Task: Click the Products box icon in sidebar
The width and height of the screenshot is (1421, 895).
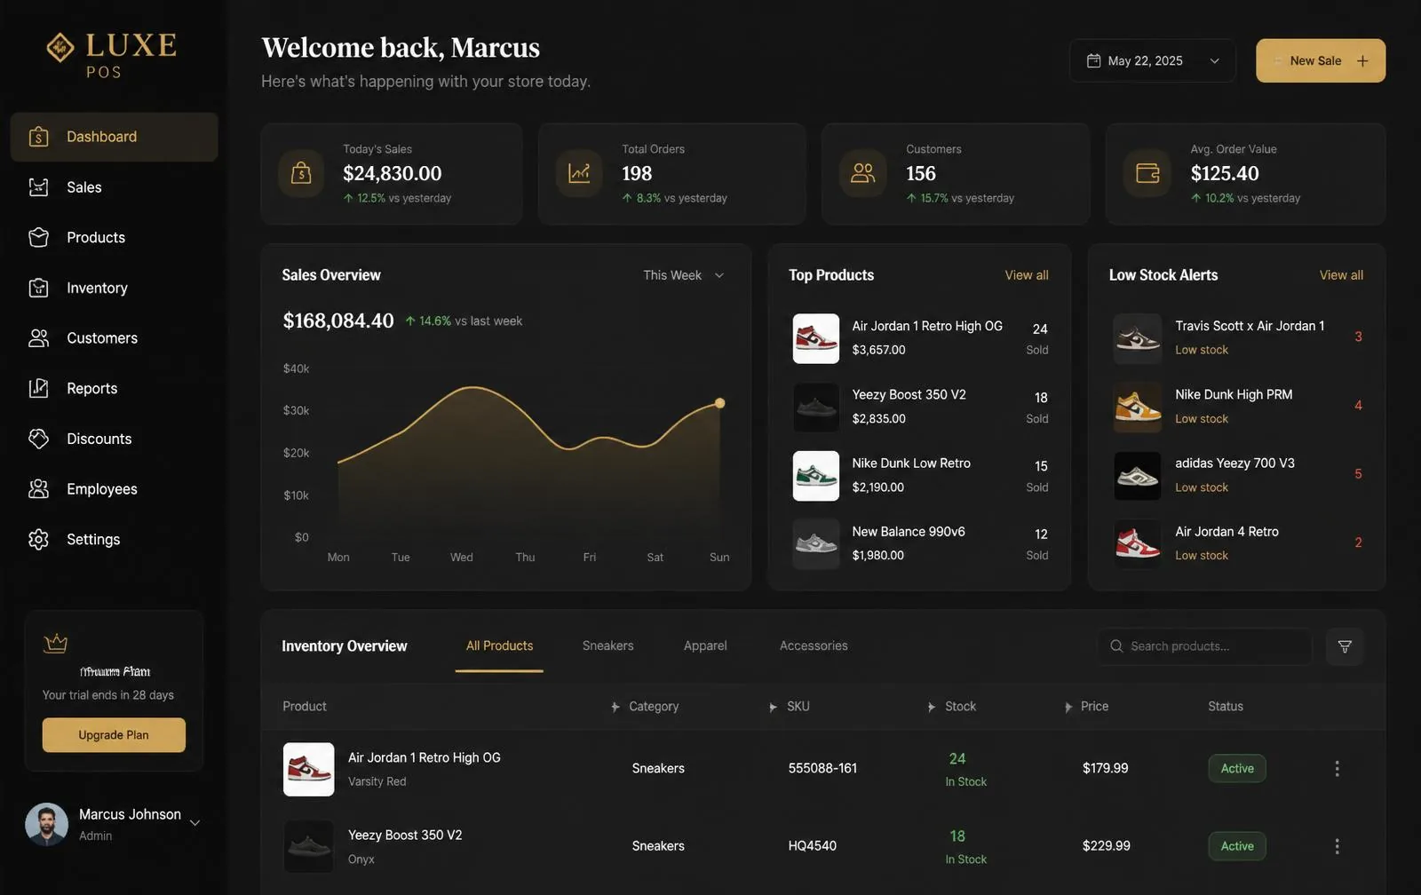Action: 38,237
